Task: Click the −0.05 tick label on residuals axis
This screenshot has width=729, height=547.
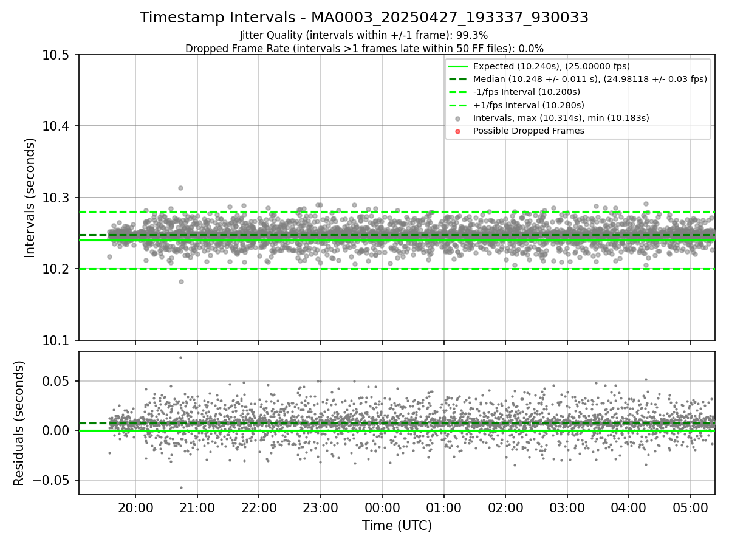Action: point(52,480)
